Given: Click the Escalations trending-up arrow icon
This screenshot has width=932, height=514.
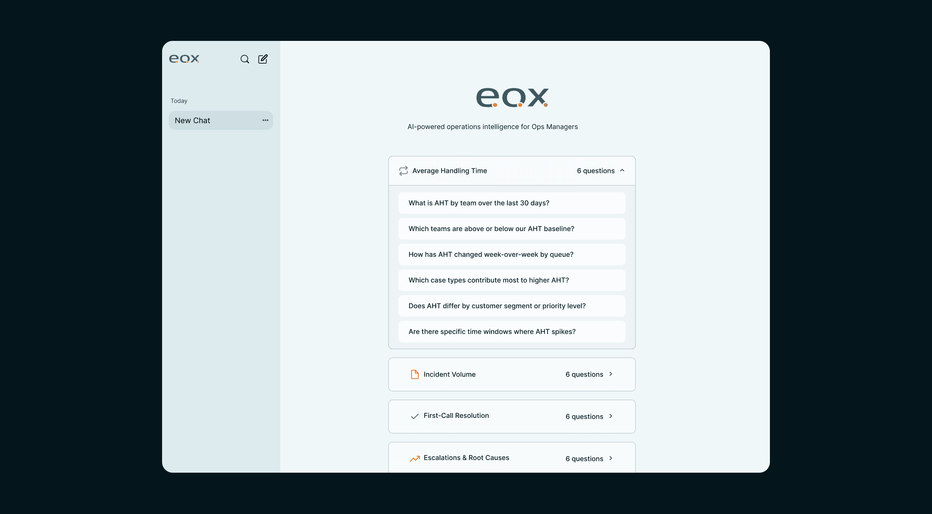Looking at the screenshot, I should tap(415, 458).
